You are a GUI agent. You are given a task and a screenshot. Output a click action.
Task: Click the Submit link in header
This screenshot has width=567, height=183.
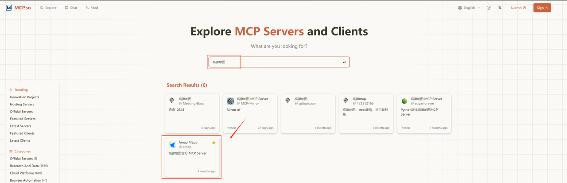pyautogui.click(x=518, y=8)
